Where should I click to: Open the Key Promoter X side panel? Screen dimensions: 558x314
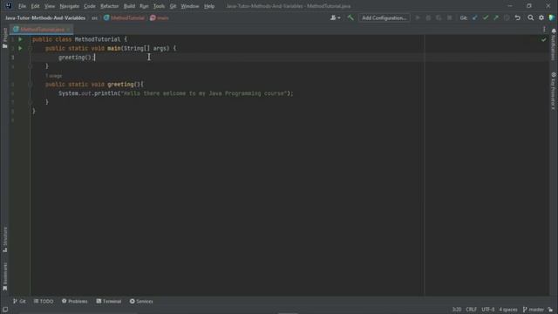[554, 91]
